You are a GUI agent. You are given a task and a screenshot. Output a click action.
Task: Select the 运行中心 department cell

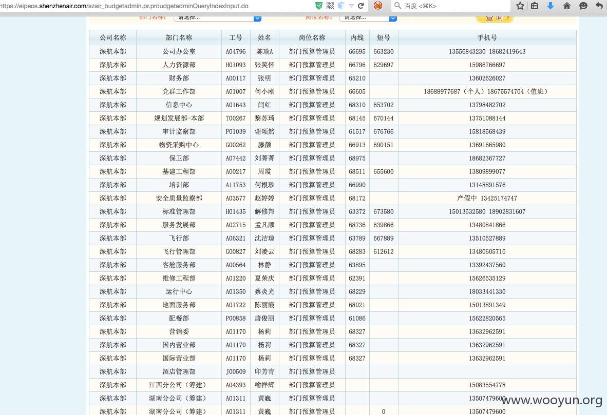pyautogui.click(x=179, y=291)
